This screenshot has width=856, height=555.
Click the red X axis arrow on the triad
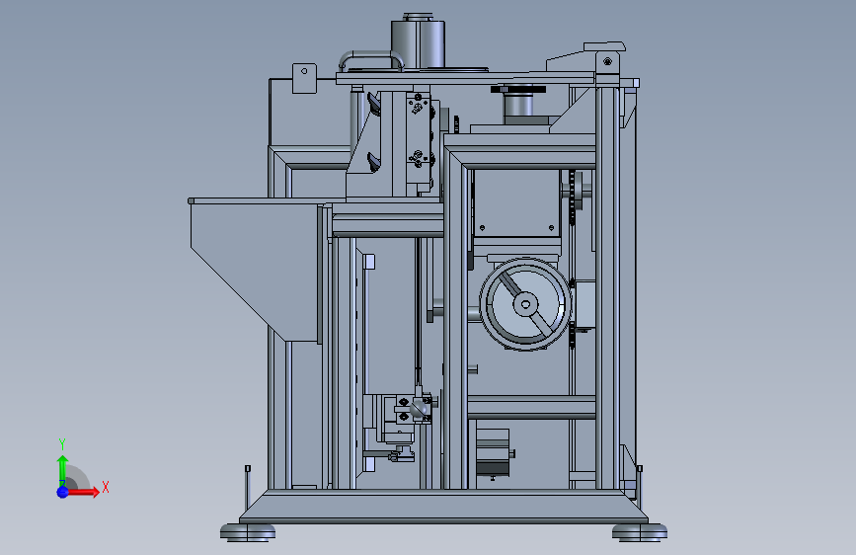[83, 492]
